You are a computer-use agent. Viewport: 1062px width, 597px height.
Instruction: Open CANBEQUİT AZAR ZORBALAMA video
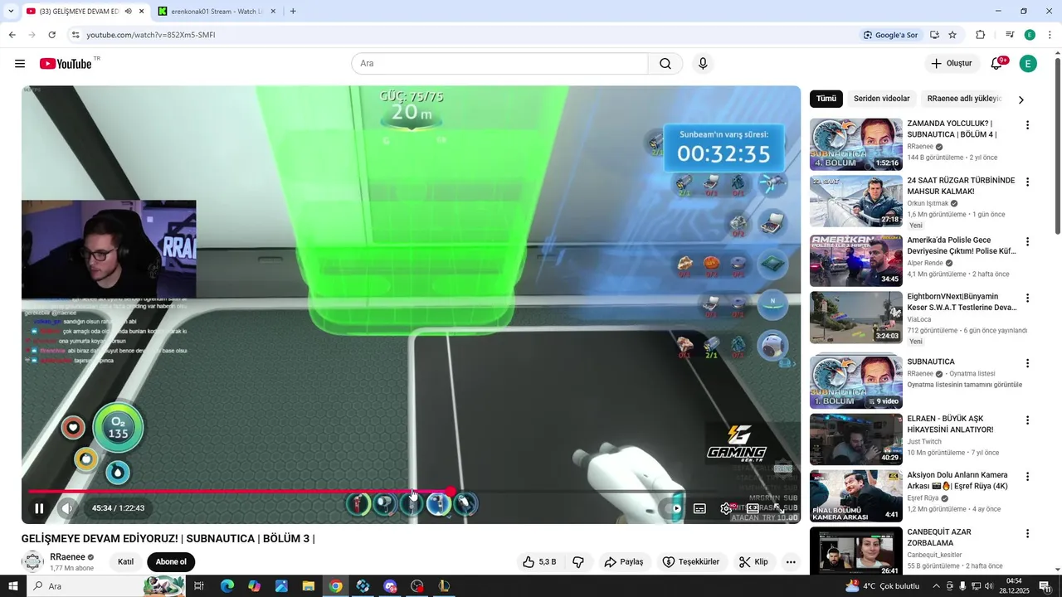pos(855,551)
